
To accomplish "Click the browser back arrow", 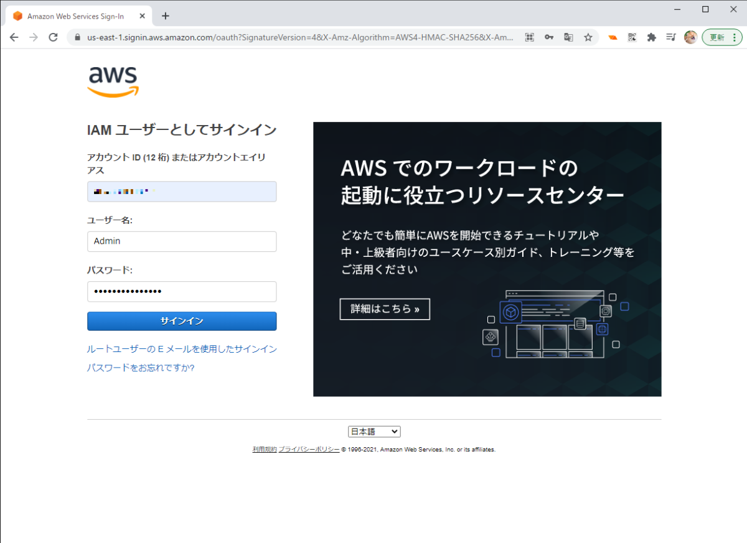I will 14,37.
